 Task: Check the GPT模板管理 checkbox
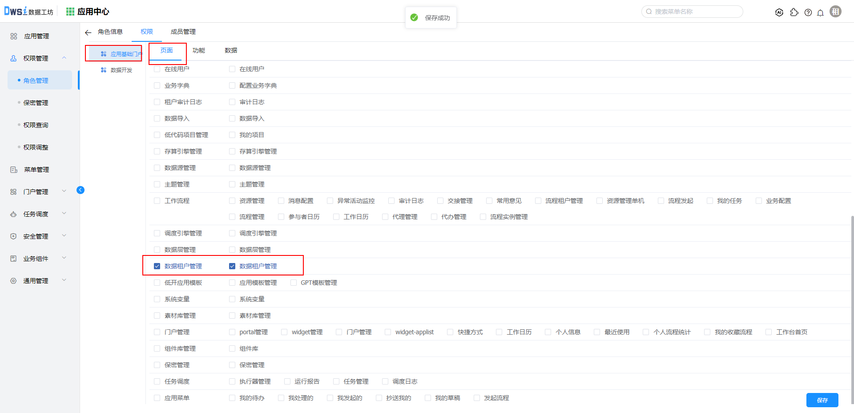(294, 283)
